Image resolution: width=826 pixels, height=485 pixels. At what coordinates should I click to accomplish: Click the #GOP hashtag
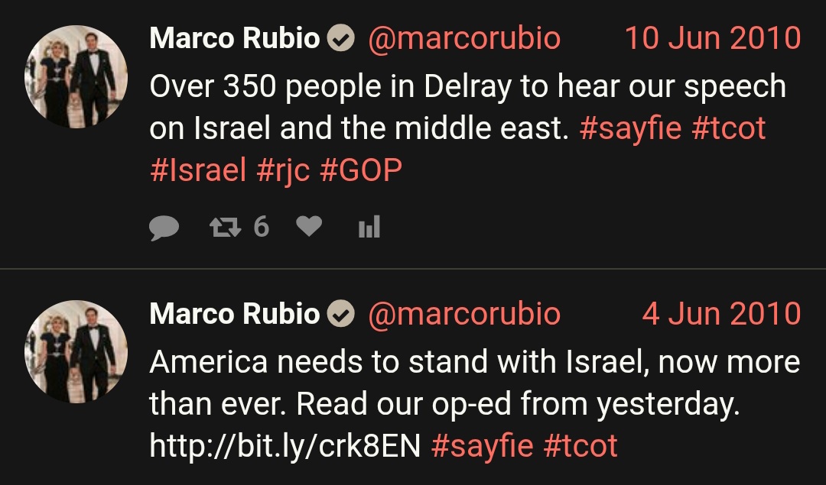pos(361,170)
